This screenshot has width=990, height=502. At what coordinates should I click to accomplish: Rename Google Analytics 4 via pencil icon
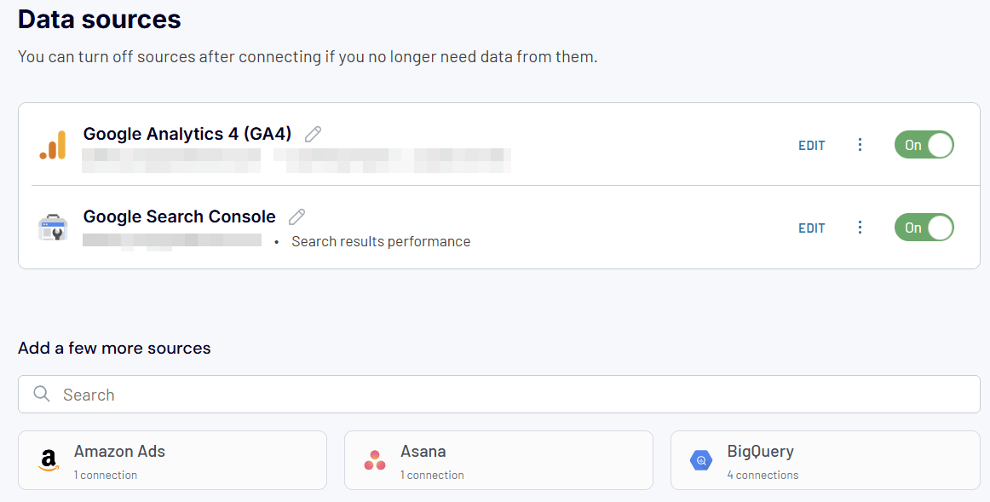coord(314,134)
